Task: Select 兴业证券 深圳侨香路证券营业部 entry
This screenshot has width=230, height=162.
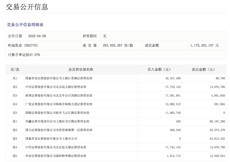Action: coord(56,156)
